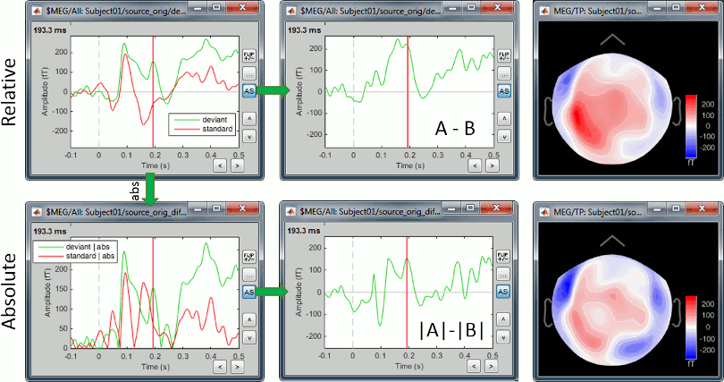The height and width of the screenshot is (382, 724).
Task: Click '<' button in the |A|-|B| window
Action: click(x=472, y=366)
